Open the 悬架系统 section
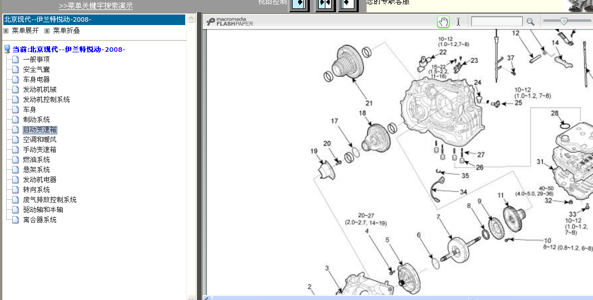 point(36,170)
